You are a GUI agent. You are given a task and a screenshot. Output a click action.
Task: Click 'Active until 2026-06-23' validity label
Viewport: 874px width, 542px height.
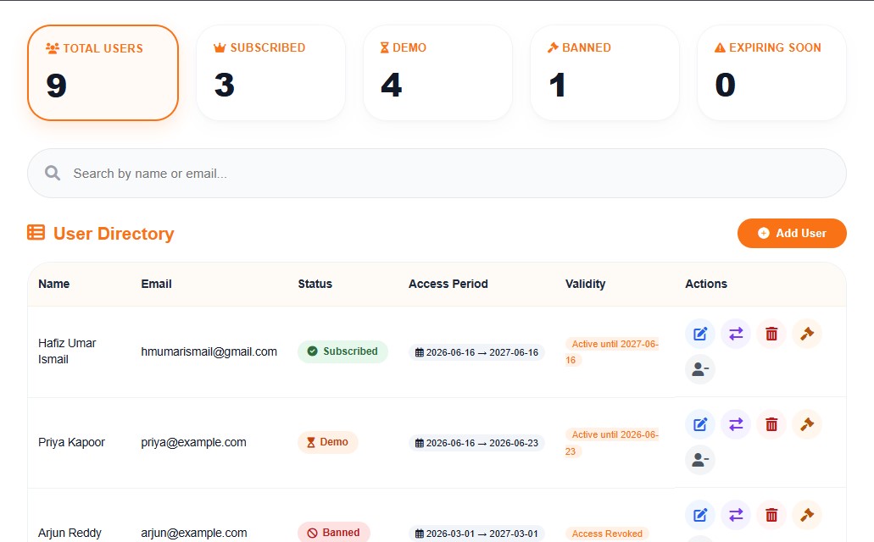612,443
